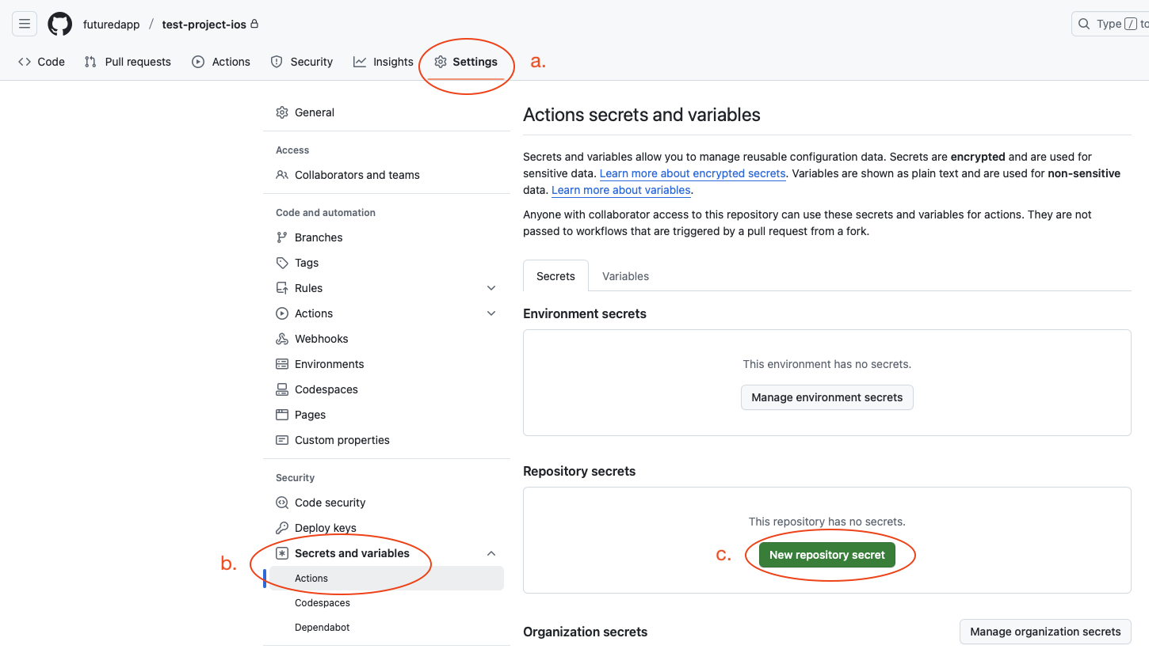Click the Code security icon

(x=282, y=503)
